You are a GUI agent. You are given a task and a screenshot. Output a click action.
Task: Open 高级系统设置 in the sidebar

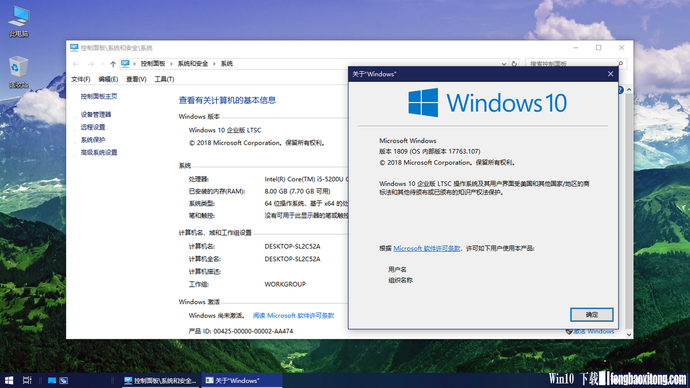pyautogui.click(x=99, y=153)
